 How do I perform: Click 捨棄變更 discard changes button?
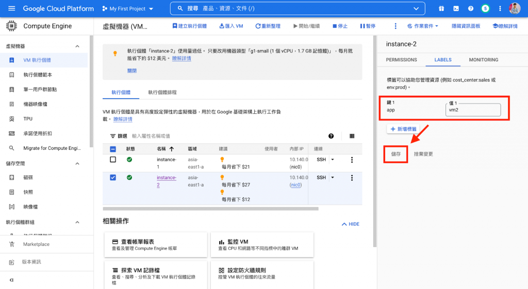click(423, 154)
